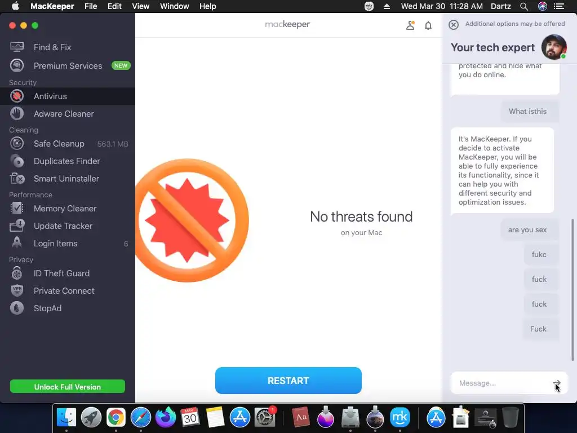Click the Memory Cleaner checklist icon
The width and height of the screenshot is (577, 433).
[x=17, y=209]
